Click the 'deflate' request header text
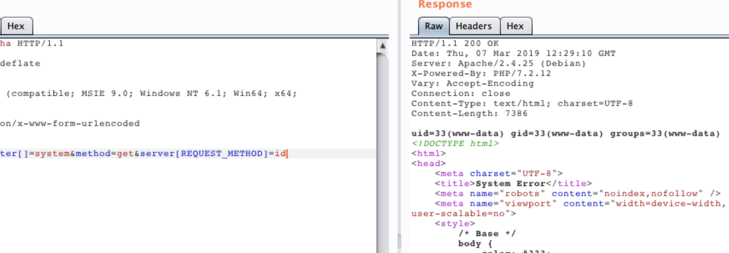This screenshot has height=253, width=729. [x=20, y=63]
